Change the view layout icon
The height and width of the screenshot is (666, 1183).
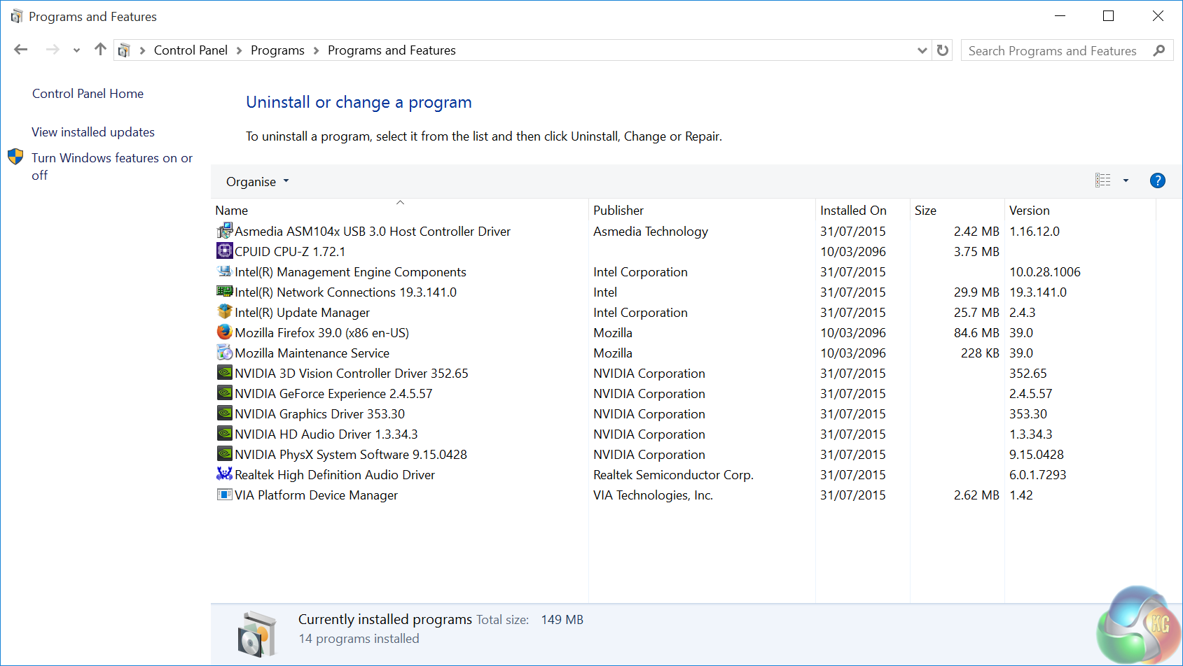(1102, 181)
